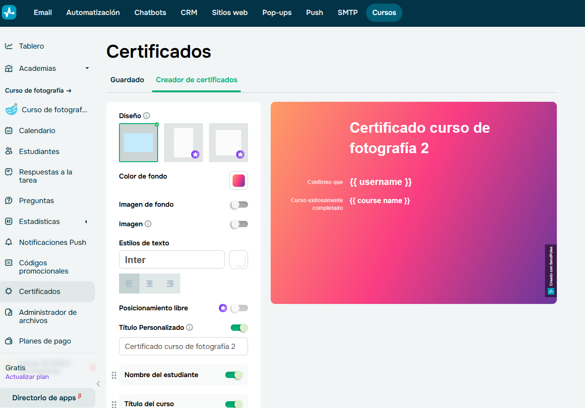Click the Respuestas a la tarea icon

click(9, 172)
